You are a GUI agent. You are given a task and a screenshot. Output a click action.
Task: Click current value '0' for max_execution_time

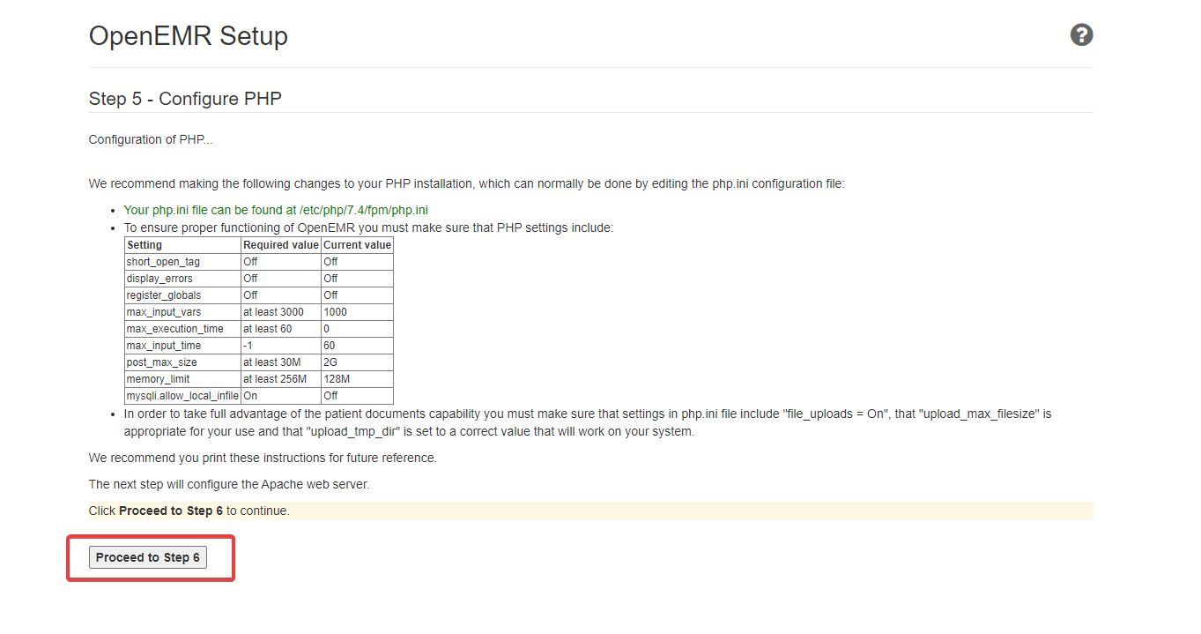tap(357, 329)
